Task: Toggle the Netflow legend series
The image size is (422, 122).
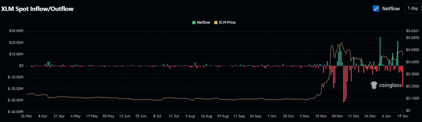Action: [x=201, y=22]
